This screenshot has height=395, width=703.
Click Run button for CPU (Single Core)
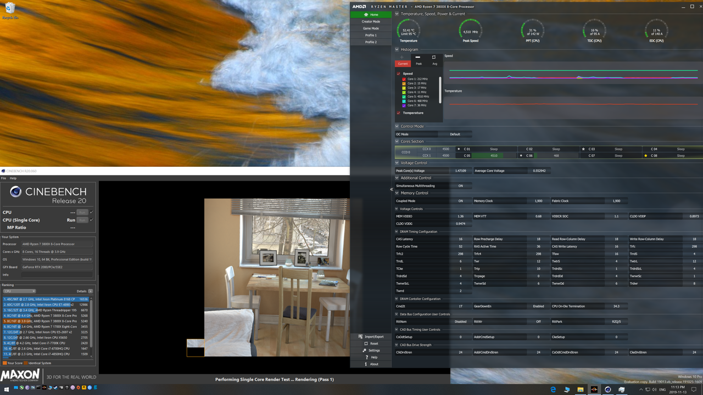click(82, 220)
